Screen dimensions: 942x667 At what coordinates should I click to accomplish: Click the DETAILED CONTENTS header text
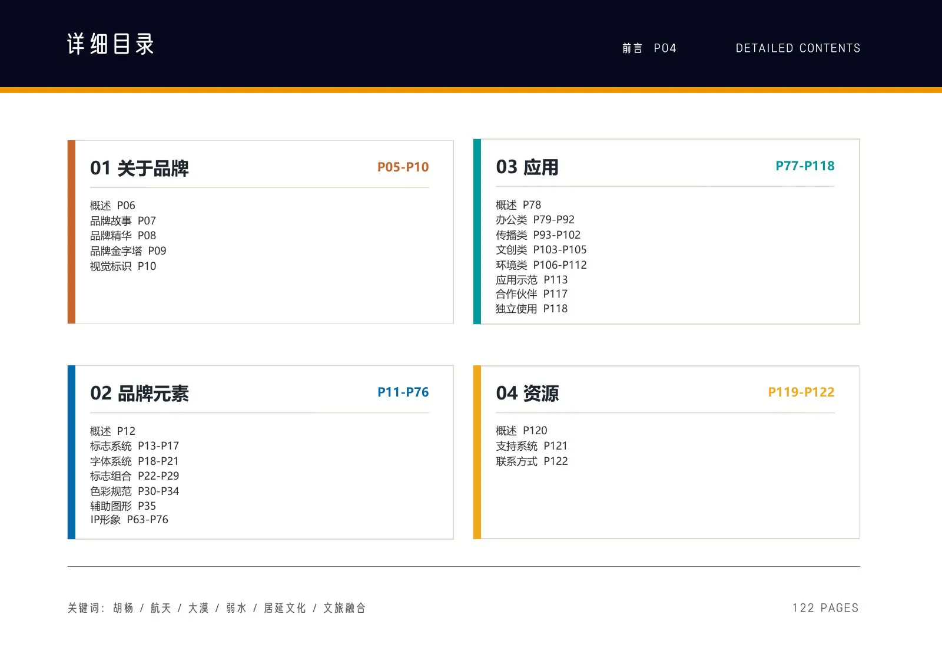[798, 48]
